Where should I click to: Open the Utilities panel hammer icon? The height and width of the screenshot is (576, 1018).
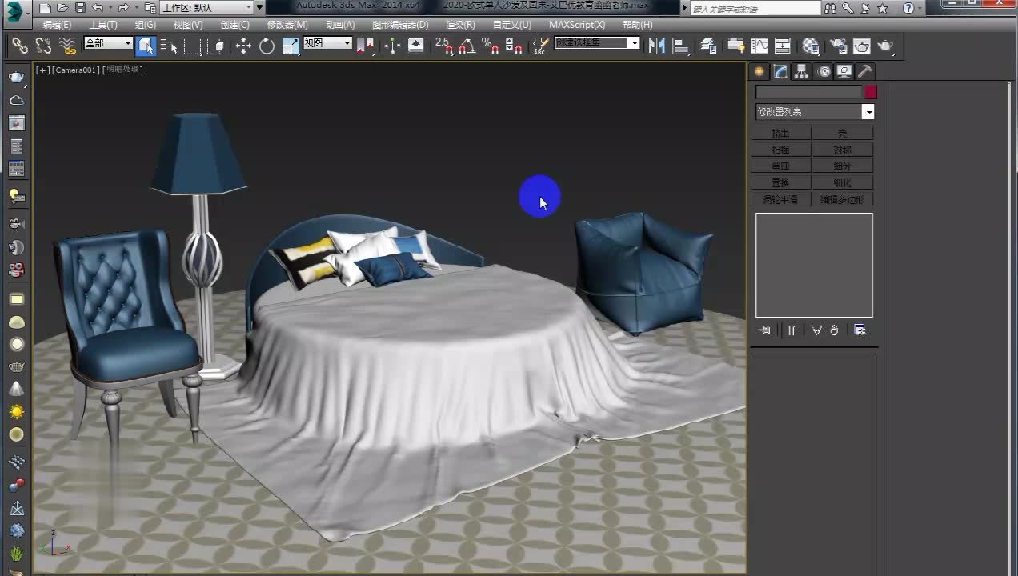pyautogui.click(x=864, y=71)
